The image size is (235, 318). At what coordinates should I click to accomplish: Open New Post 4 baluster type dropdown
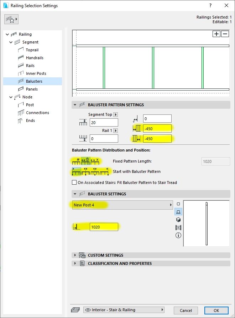tap(122, 205)
